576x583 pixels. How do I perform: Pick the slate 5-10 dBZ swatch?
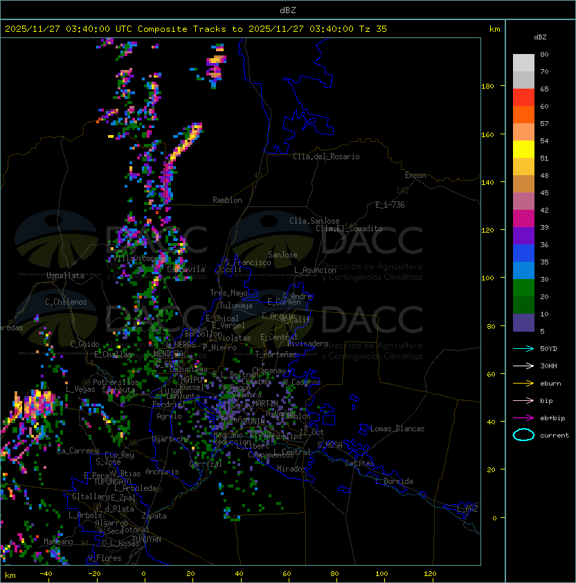523,323
